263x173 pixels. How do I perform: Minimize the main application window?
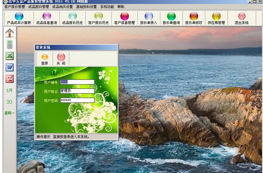(250, 1)
